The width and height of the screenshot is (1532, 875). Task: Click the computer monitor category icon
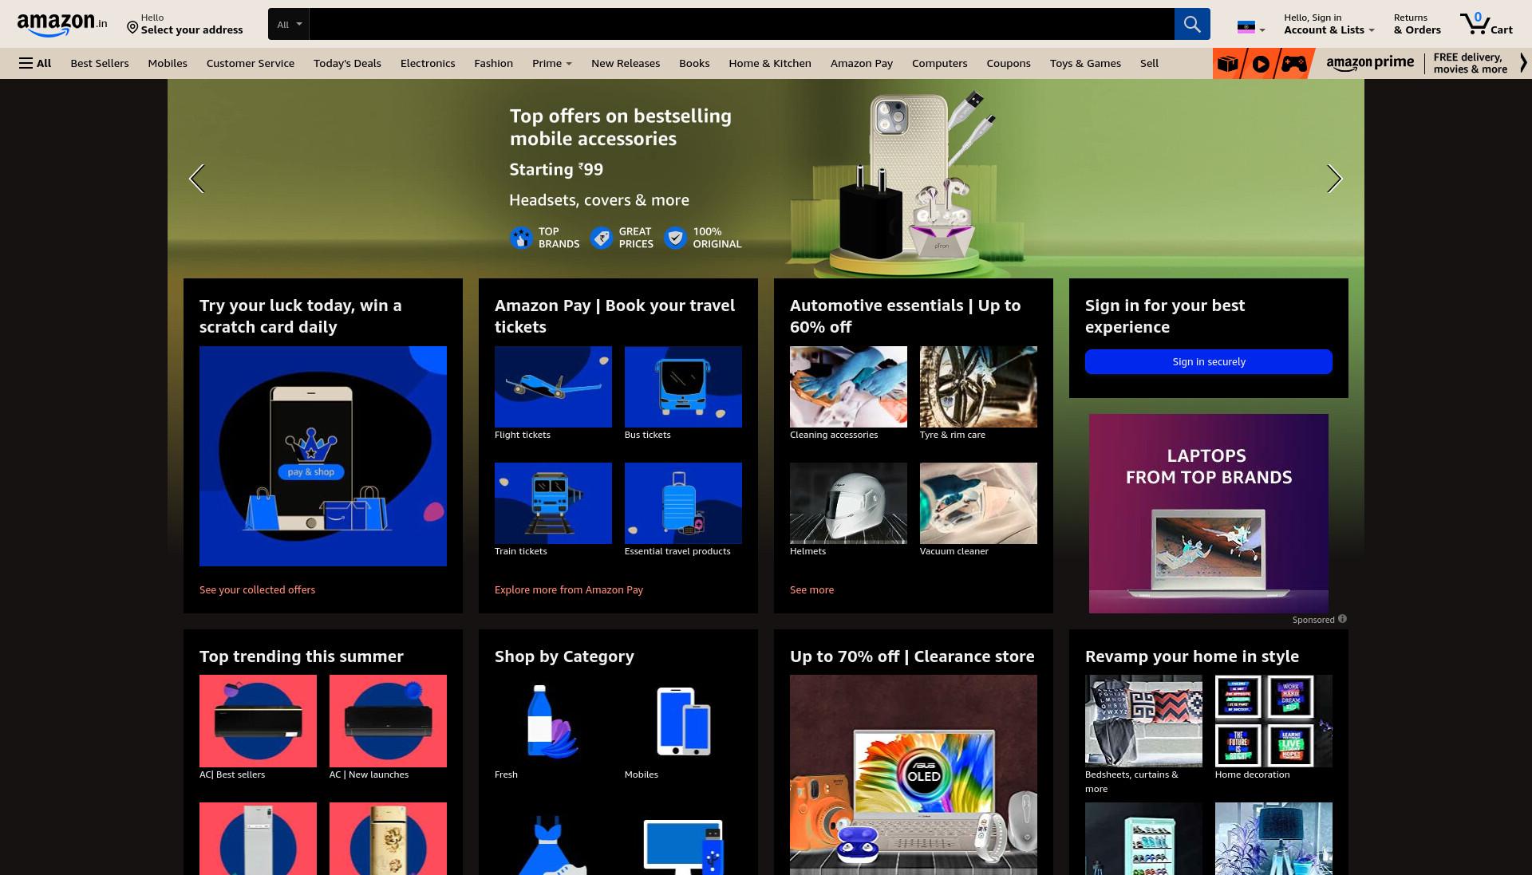685,846
